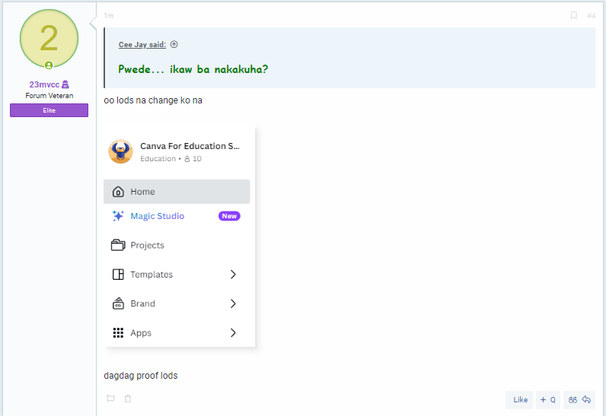Image resolution: width=606 pixels, height=416 pixels.
Task: Click the text 'dagdag proof lods'
Action: pos(141,376)
